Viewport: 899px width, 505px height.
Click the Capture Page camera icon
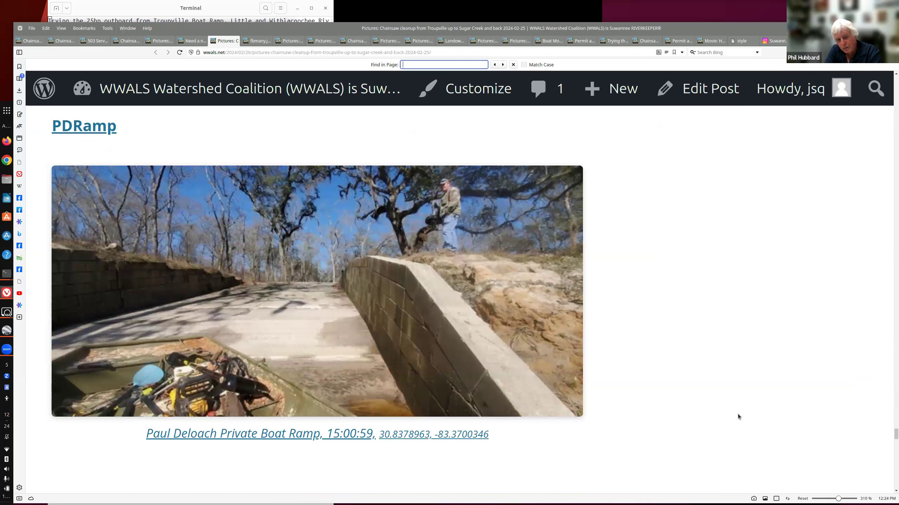tap(754, 498)
